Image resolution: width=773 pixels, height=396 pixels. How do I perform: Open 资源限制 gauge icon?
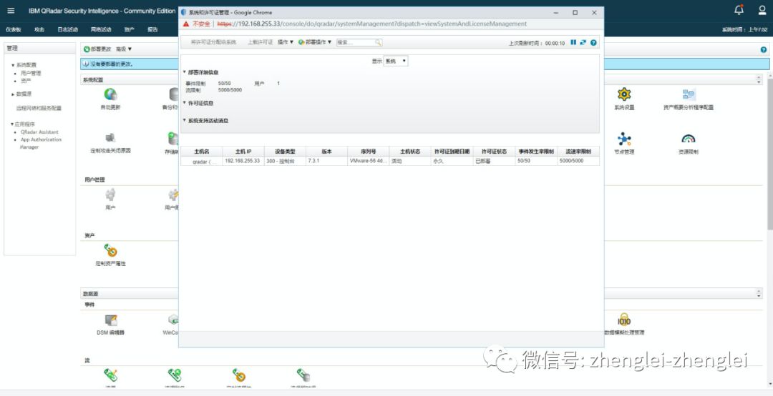(x=689, y=139)
